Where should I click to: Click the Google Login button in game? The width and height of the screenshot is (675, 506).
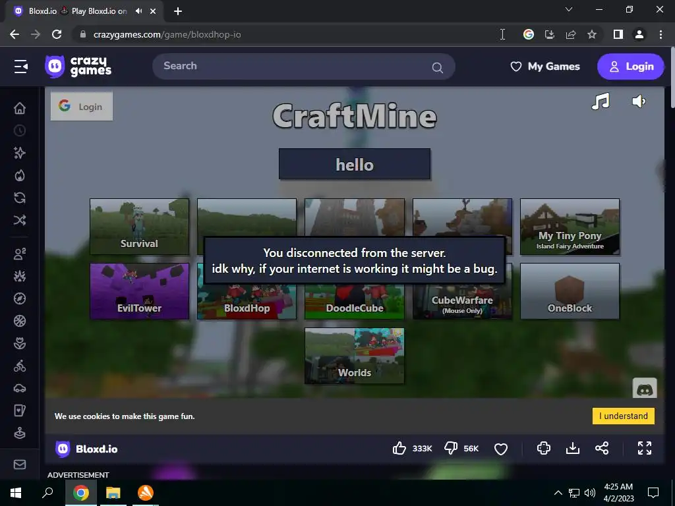[82, 106]
